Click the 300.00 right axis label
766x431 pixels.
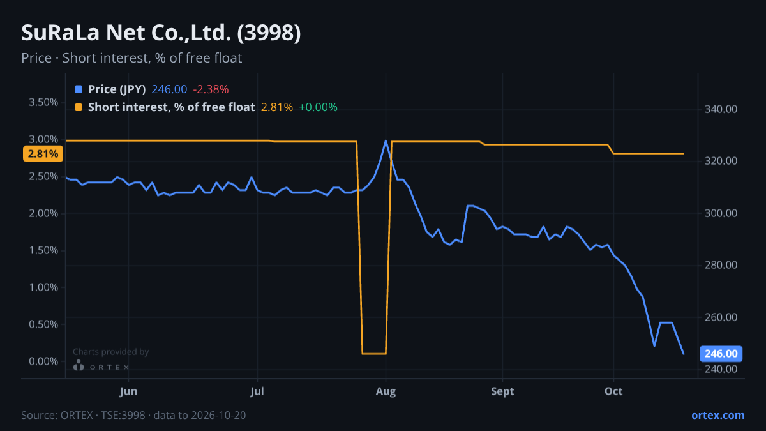click(x=722, y=213)
